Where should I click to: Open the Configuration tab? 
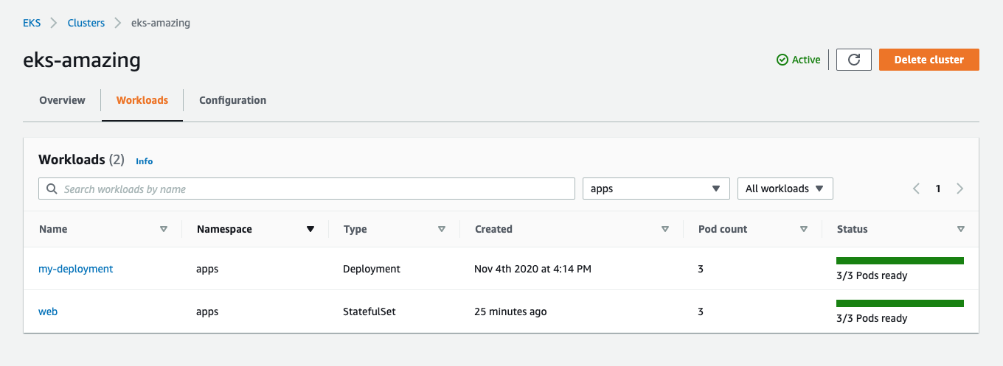click(x=232, y=100)
